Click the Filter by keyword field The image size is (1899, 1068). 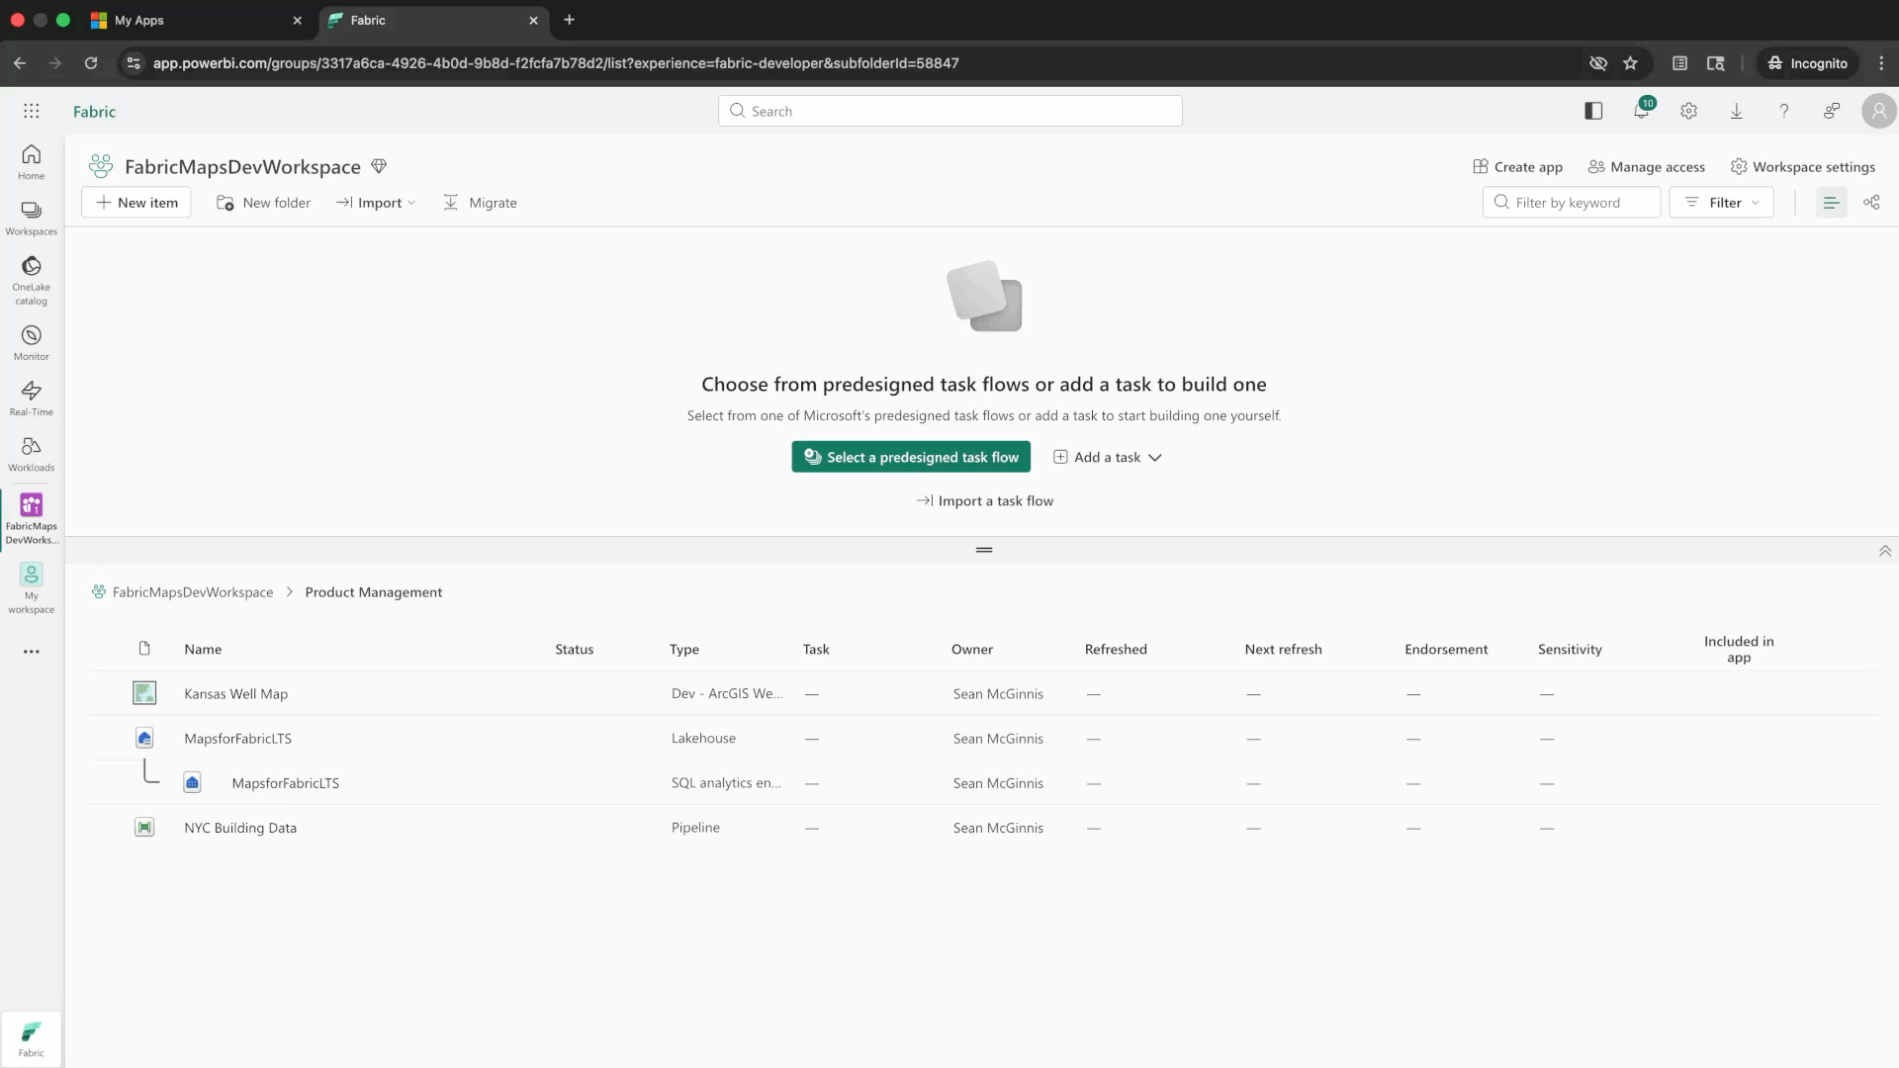tap(1573, 202)
